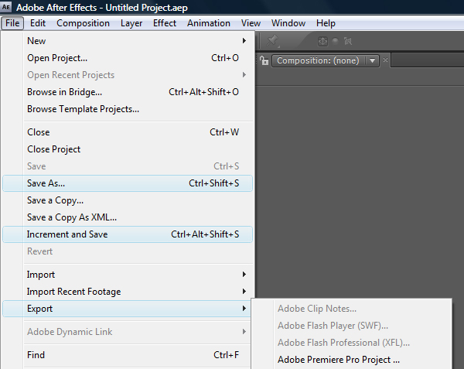Open the Layer menu

tap(131, 23)
